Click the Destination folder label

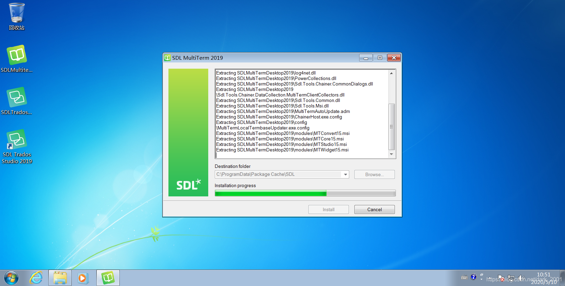[x=233, y=166]
